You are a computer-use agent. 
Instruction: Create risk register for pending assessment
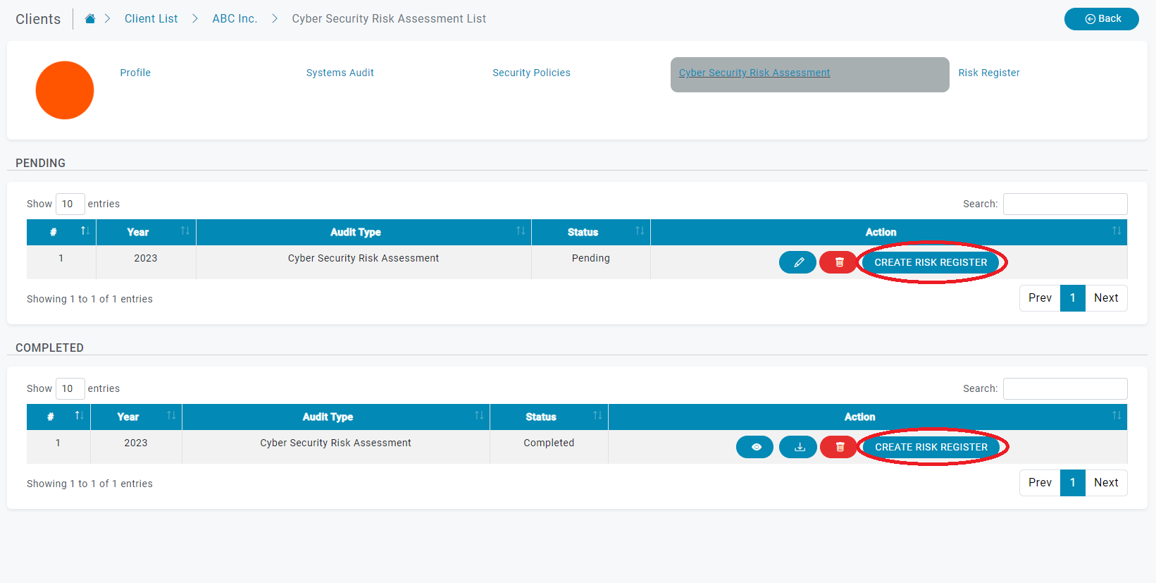pyautogui.click(x=931, y=262)
